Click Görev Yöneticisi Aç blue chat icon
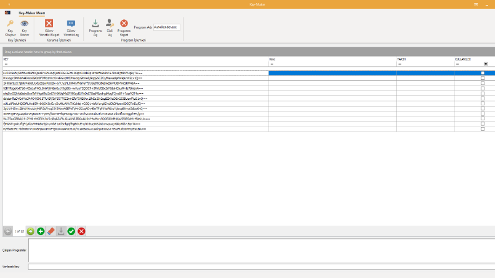Screen dimensions: 495x278 tap(71, 23)
